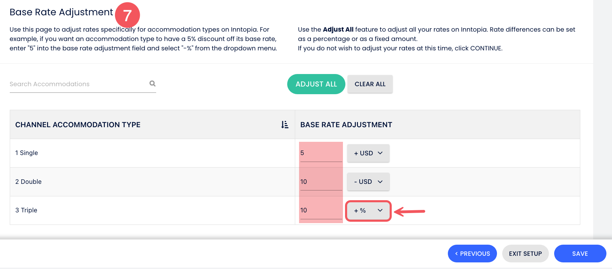Open the + % dropdown for 3 Triple
The height and width of the screenshot is (269, 612).
click(368, 211)
